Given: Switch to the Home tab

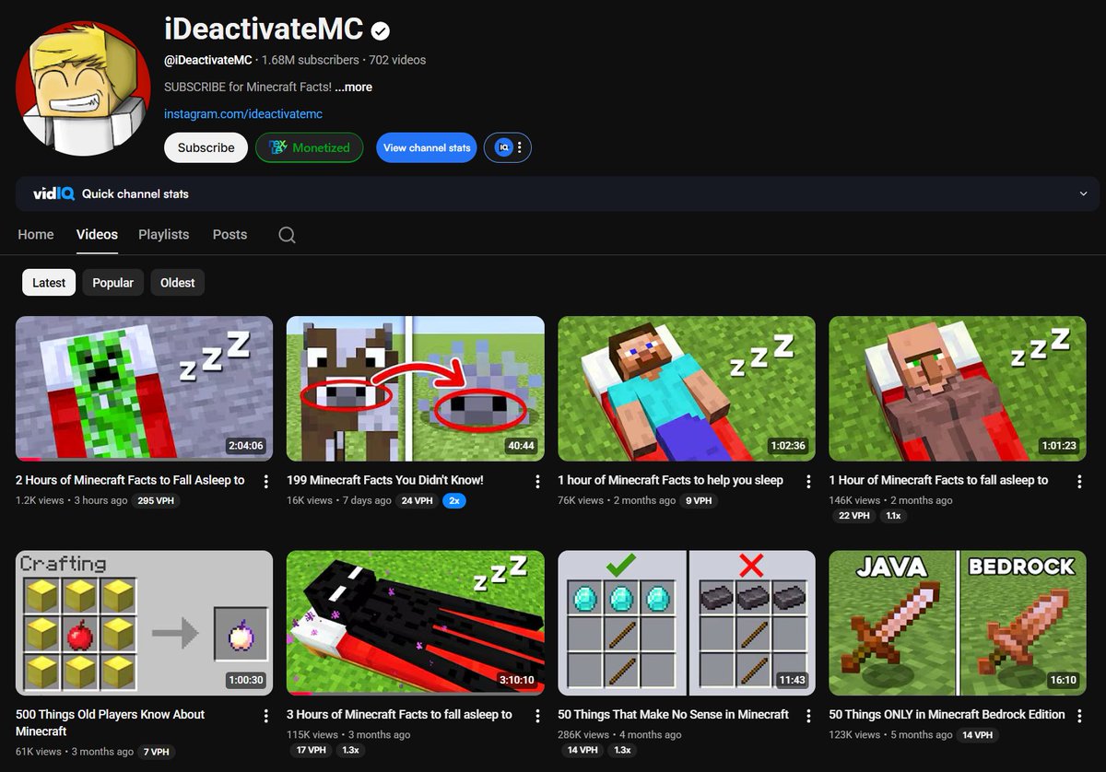Looking at the screenshot, I should [36, 234].
